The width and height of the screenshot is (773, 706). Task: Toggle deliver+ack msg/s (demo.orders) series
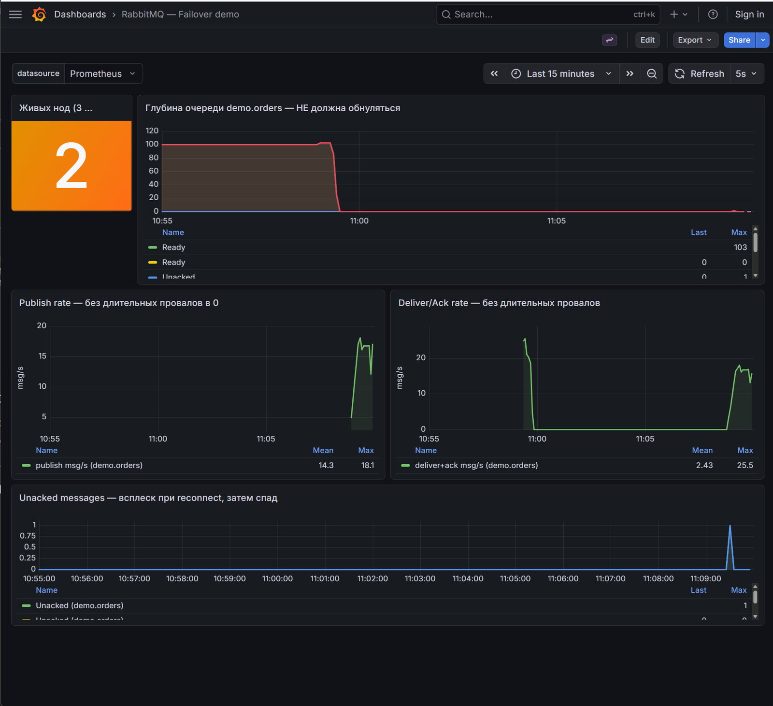(x=476, y=465)
